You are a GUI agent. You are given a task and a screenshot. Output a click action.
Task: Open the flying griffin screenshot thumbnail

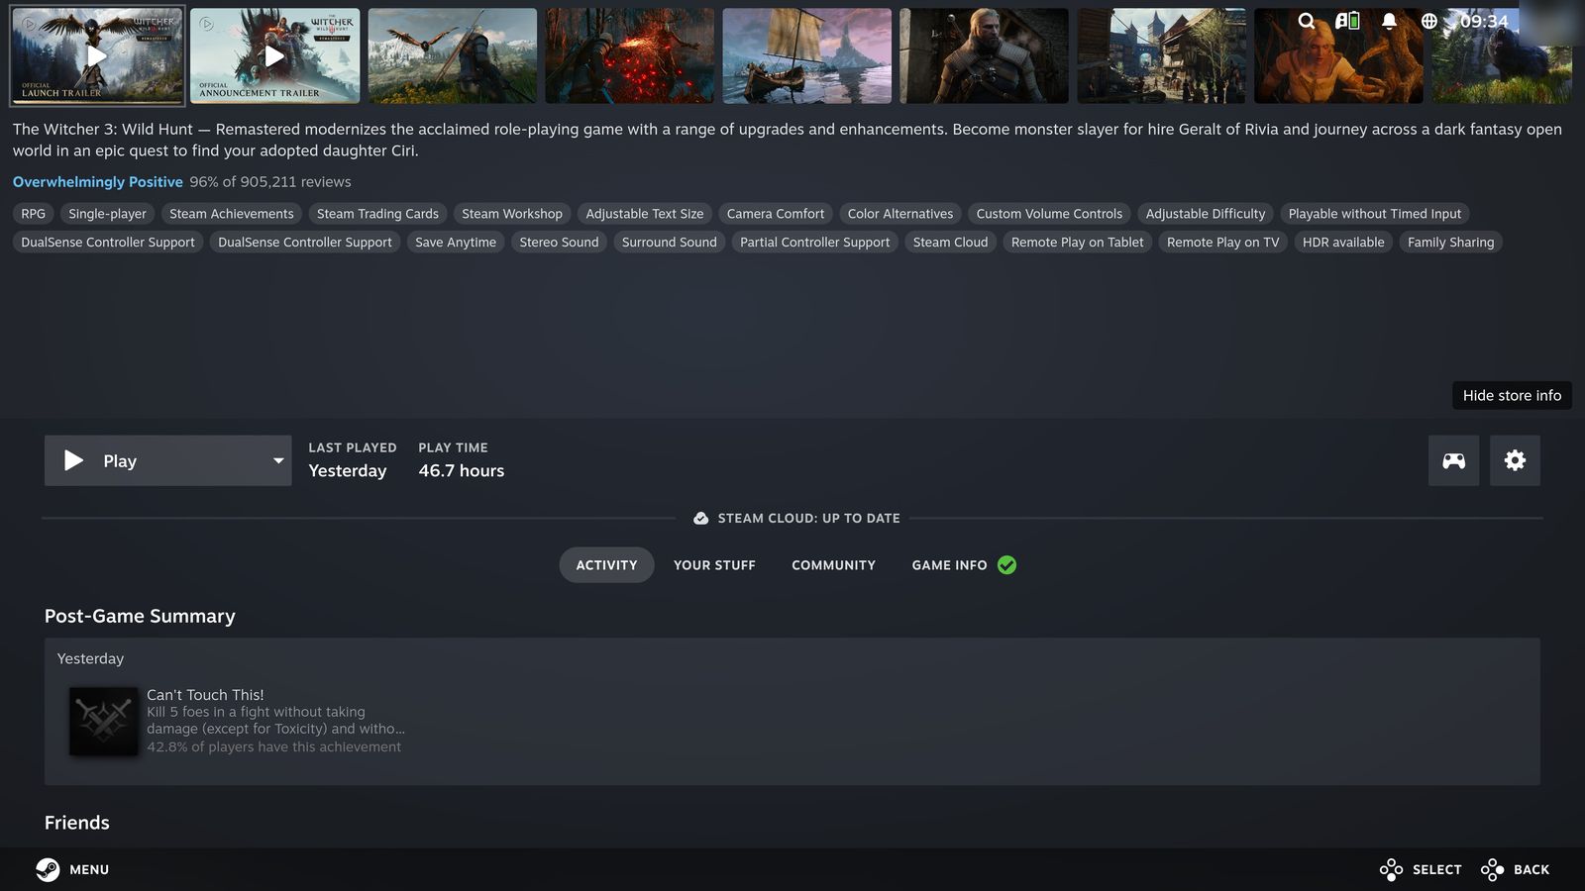453,55
